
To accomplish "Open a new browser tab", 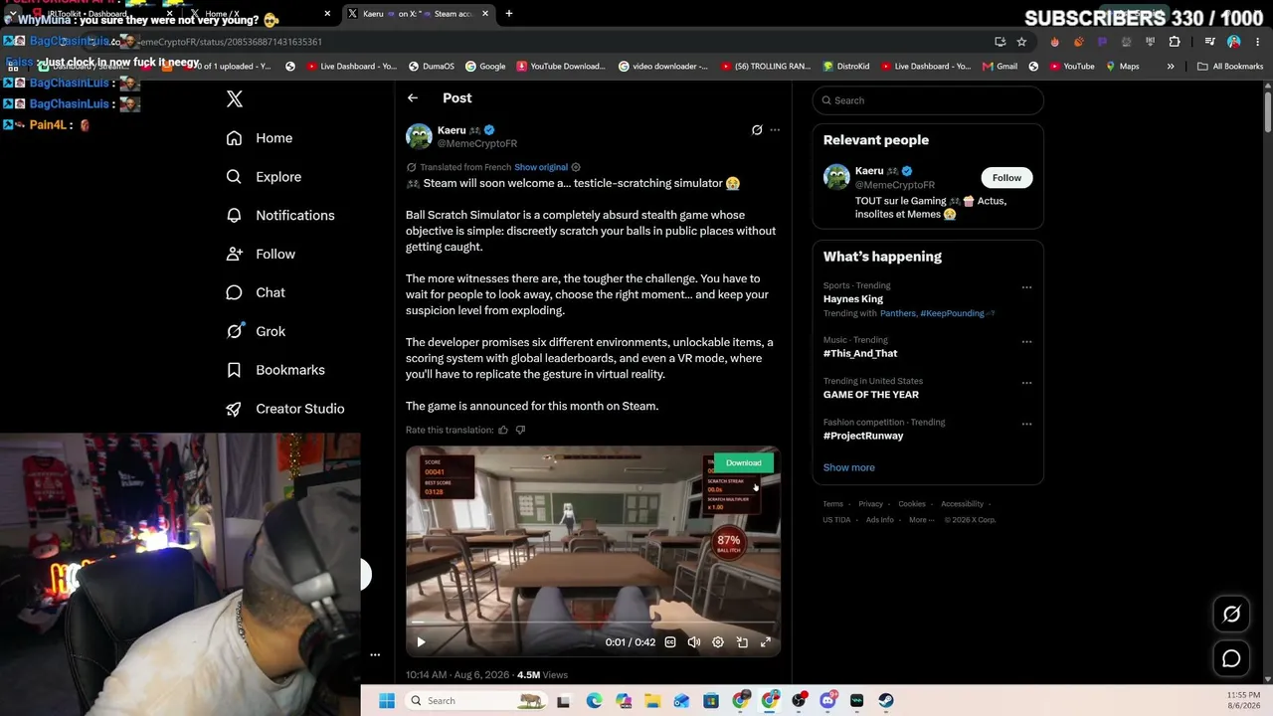I will (509, 14).
